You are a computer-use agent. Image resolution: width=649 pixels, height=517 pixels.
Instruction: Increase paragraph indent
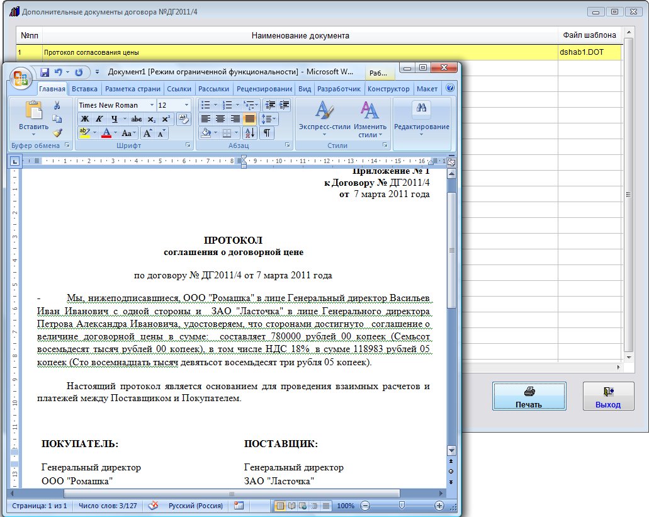pos(284,105)
